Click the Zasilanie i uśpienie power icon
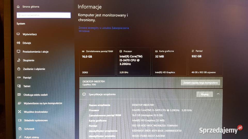The height and width of the screenshot is (139, 248). pyautogui.click(x=19, y=69)
